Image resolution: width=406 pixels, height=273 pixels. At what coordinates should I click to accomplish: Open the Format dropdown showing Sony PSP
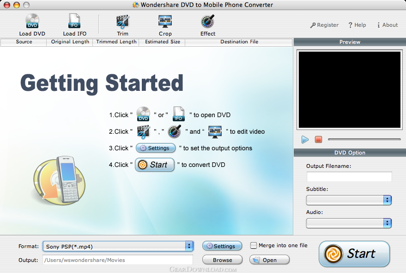118,246
